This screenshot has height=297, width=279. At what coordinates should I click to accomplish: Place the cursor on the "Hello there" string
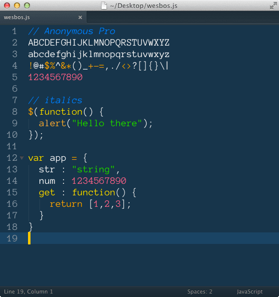coord(106,123)
